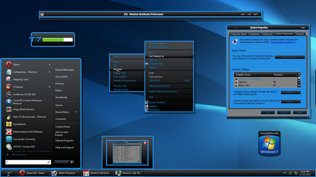Open the What is system protection link
This screenshot has height=177, width=316.
pyautogui.click(x=283, y=42)
